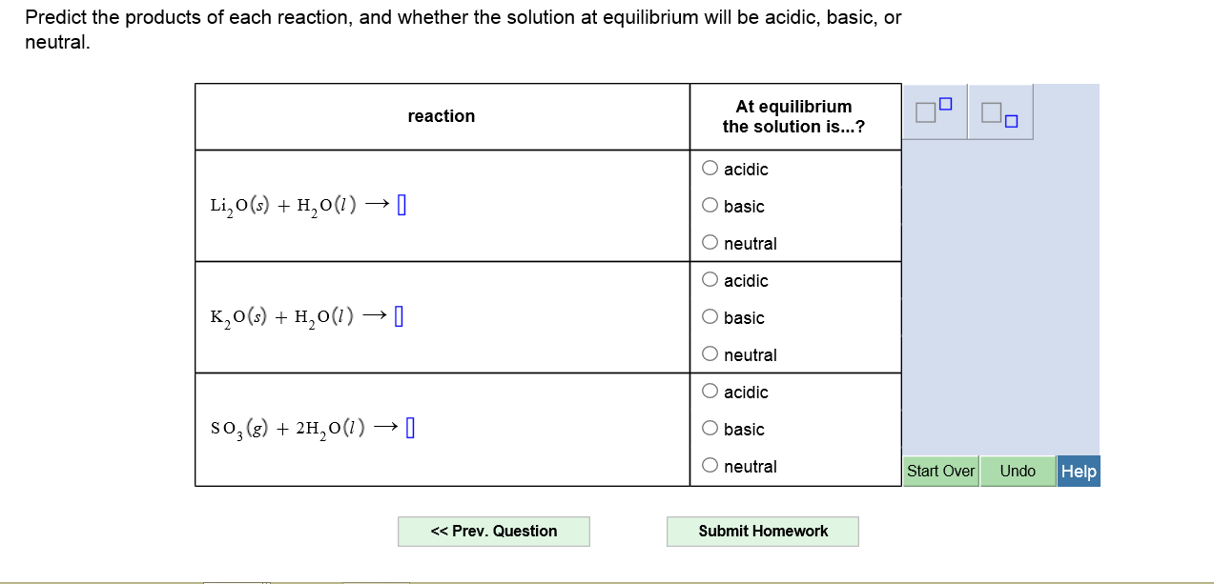This screenshot has height=584, width=1214.
Task: Select neutral for the K2O reaction
Action: click(x=710, y=353)
